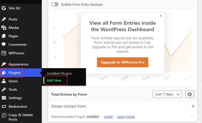Open widget settings gear icon
This screenshot has height=123, width=202.
[x=190, y=94]
